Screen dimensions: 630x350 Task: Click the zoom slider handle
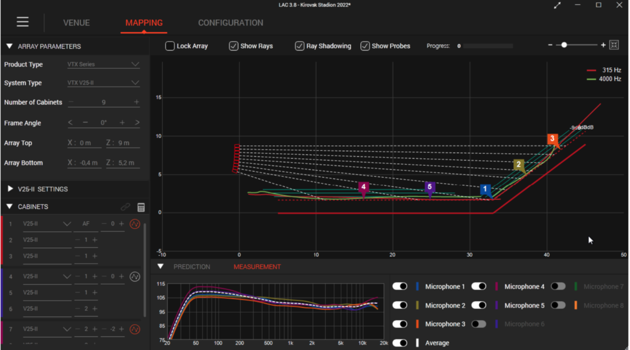564,45
